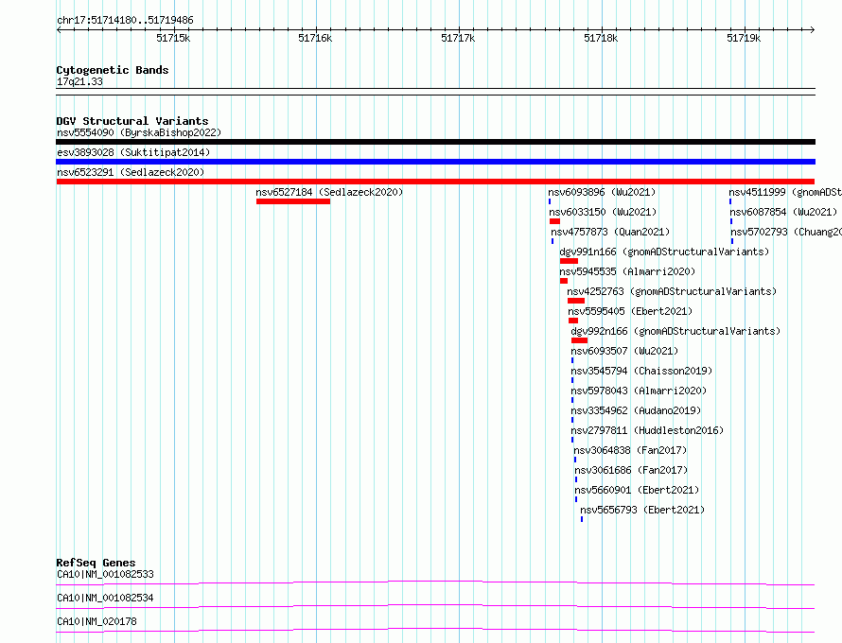The image size is (842, 643).
Task: Click the RefSeq Genes track title
Action: [x=96, y=563]
